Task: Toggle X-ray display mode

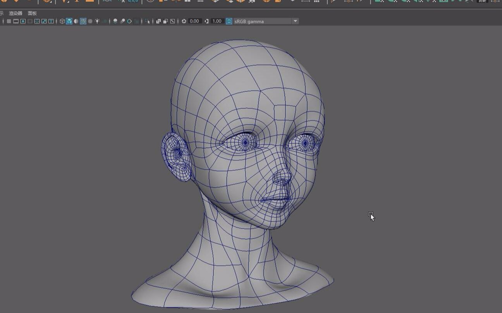Action: point(158,21)
